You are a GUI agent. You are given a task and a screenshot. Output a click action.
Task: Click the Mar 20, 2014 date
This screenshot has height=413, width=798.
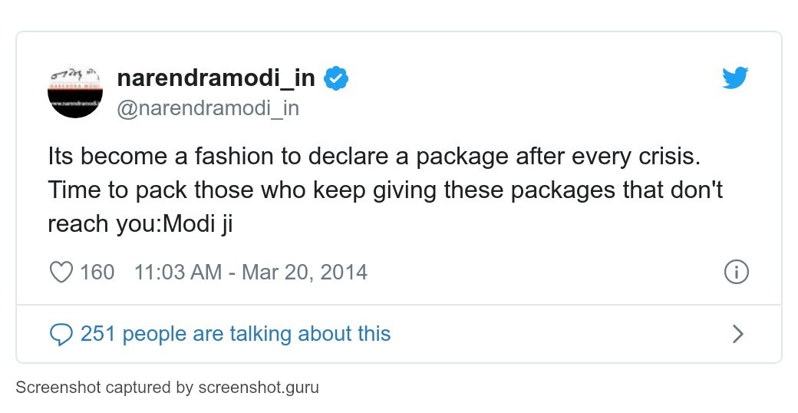pos(305,272)
